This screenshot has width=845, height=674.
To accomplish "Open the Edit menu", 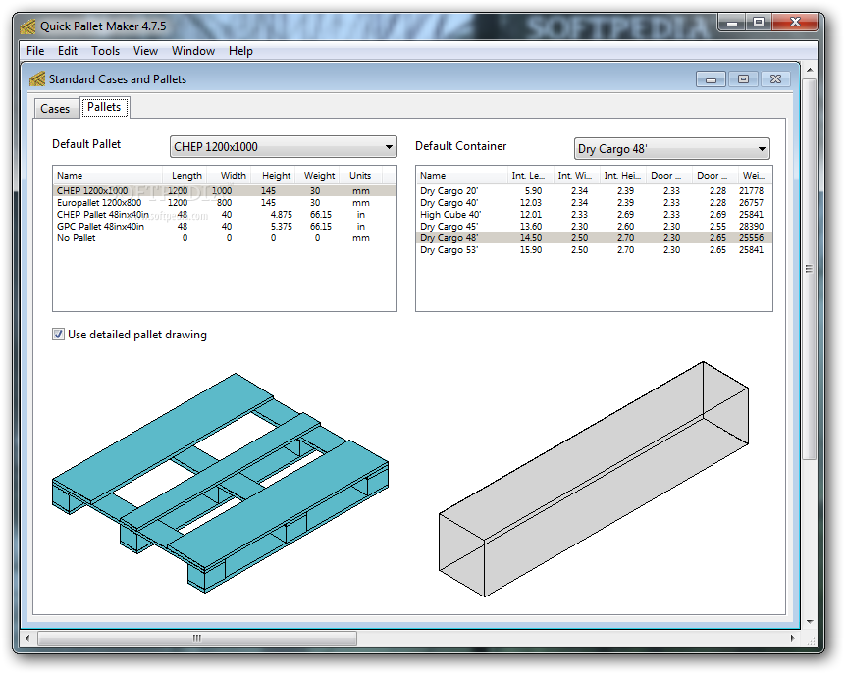I will (68, 51).
